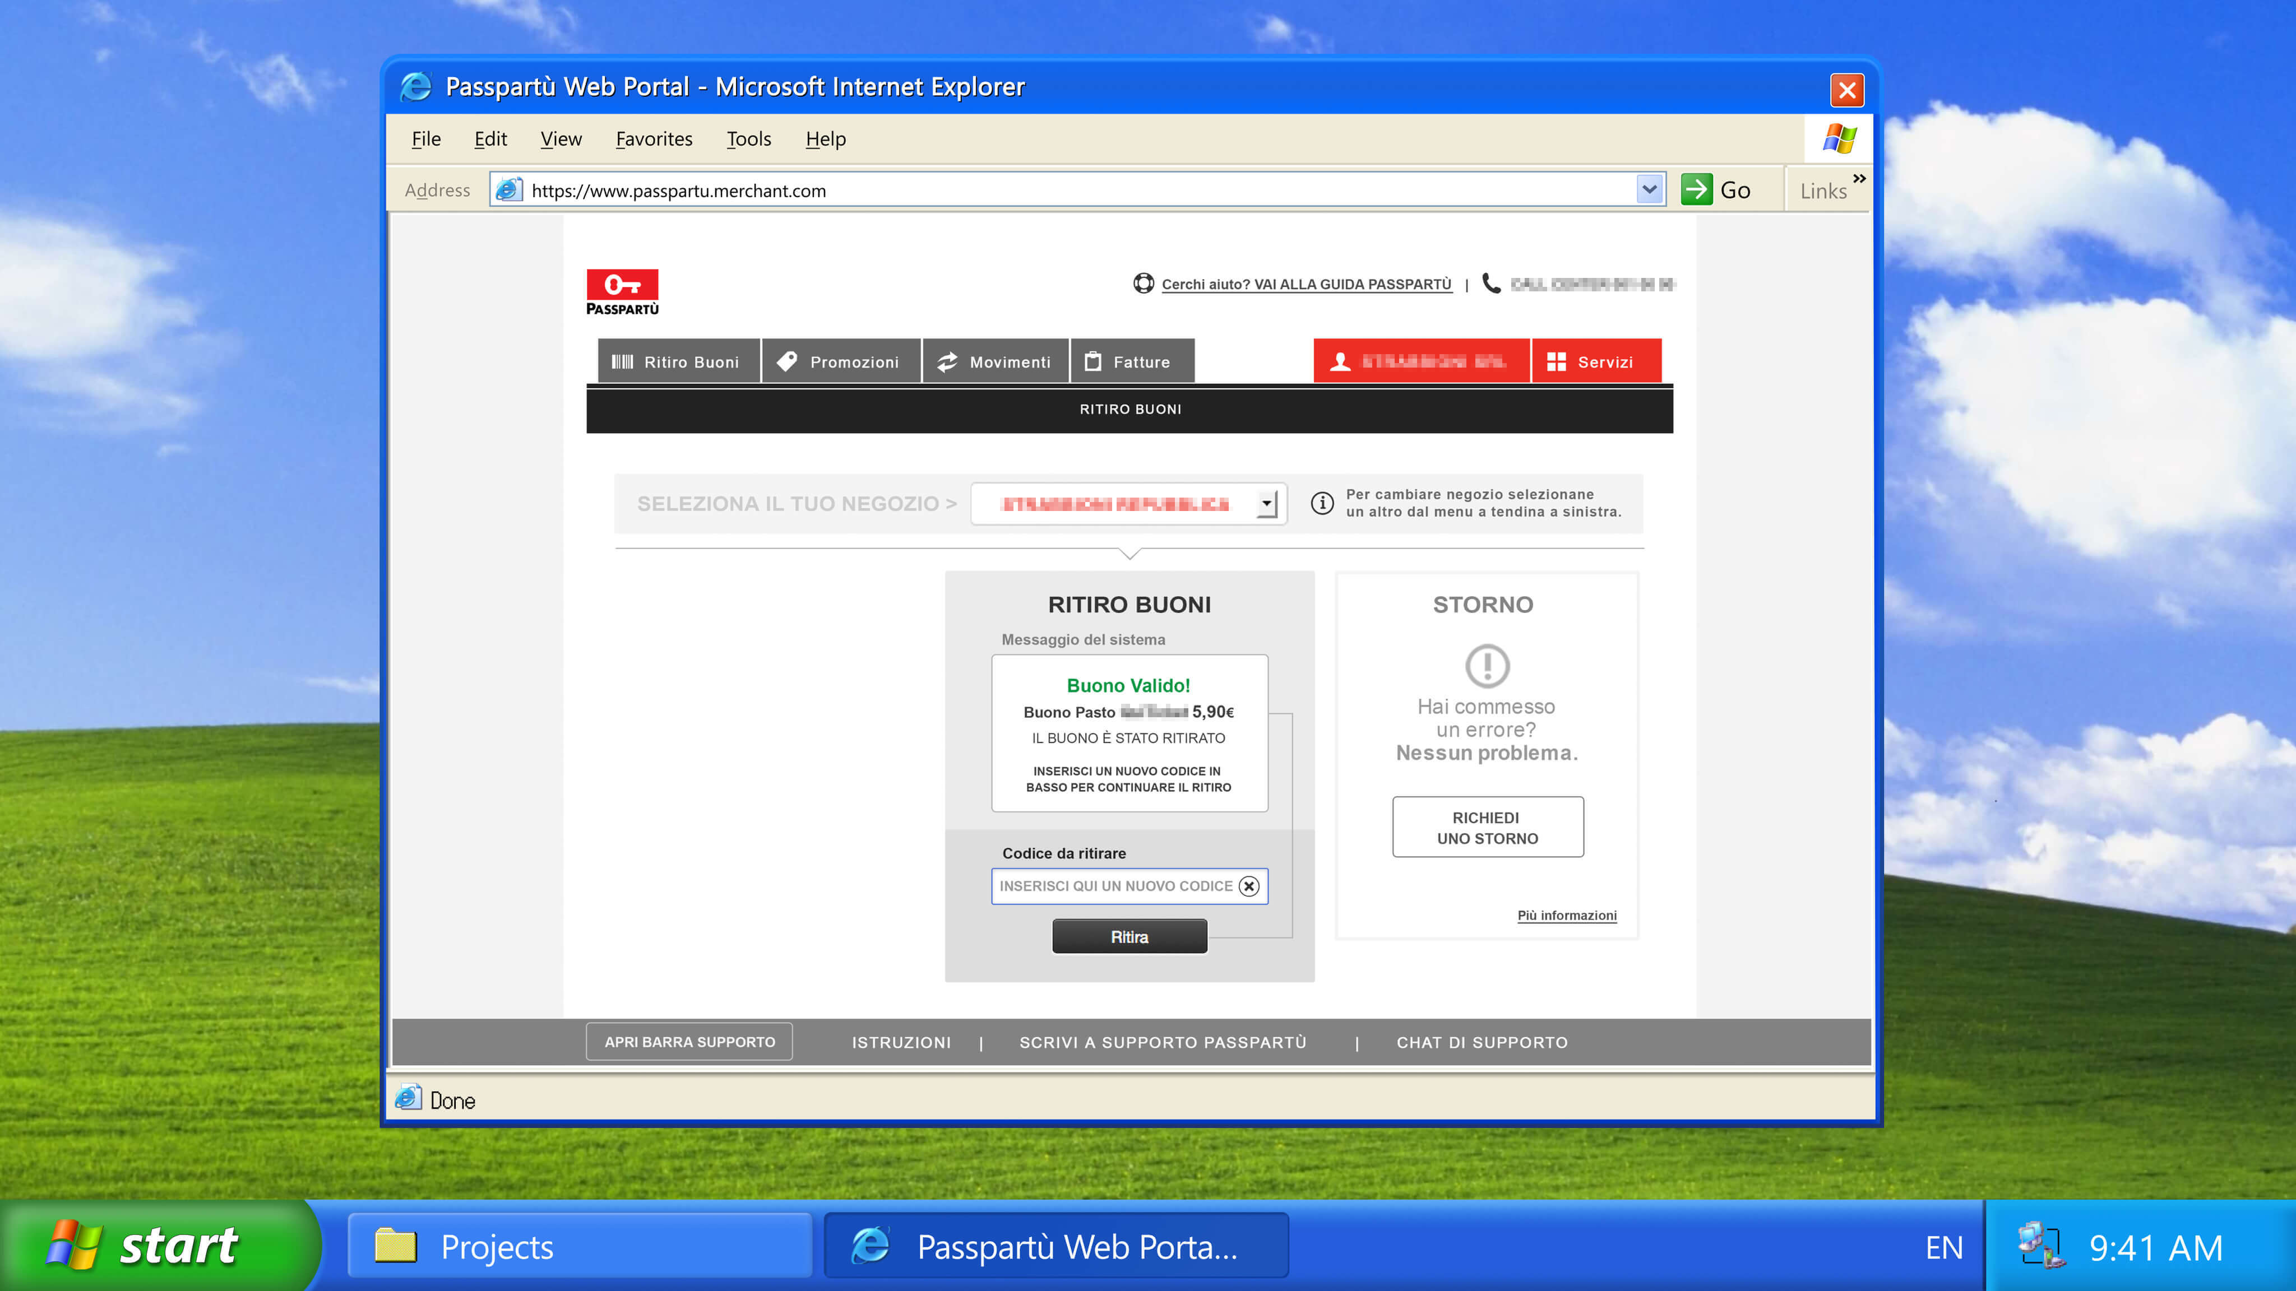Click the 'IL BUONO È STATO RITIRATO' text
Image resolution: width=2296 pixels, height=1291 pixels.
1128,738
